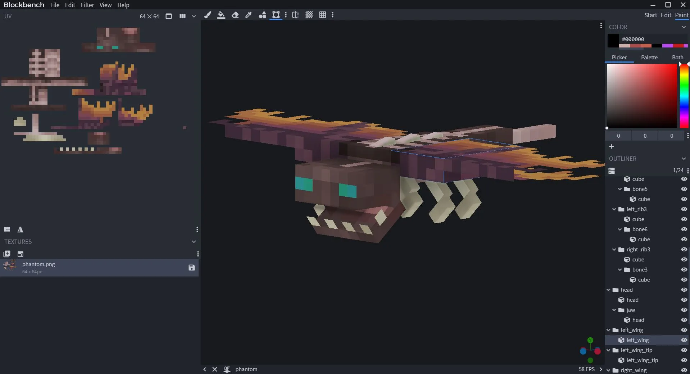
Task: Switch to Start mode
Action: click(650, 15)
